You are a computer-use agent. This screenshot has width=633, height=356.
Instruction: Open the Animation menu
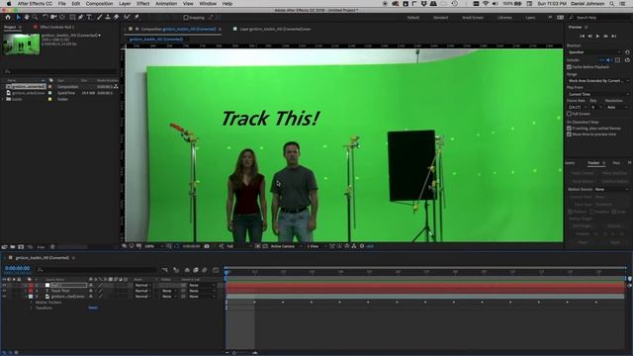point(166,4)
